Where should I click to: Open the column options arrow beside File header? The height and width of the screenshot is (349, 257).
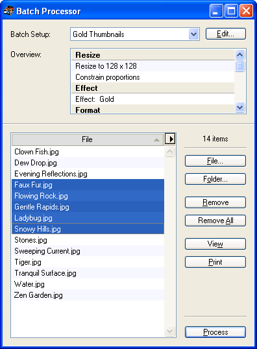pos(170,139)
